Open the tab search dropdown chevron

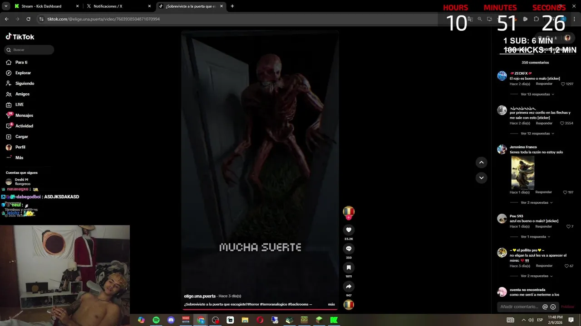(x=6, y=6)
